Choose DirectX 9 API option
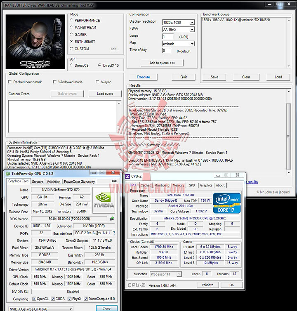 [71, 65]
